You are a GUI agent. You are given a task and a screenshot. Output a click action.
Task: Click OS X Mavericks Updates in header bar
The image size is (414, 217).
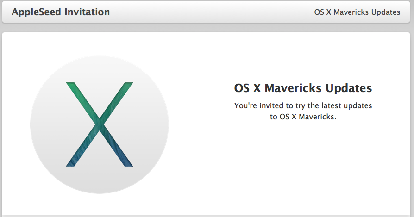(357, 12)
